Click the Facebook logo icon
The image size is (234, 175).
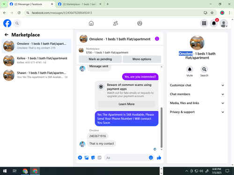(7, 23)
